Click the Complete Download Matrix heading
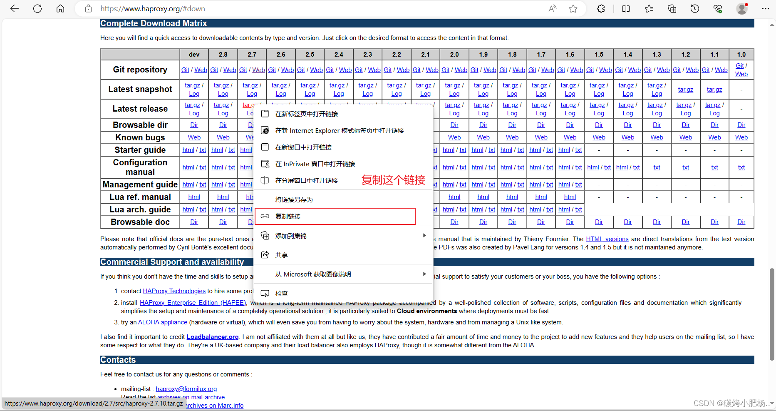The image size is (776, 411). 154,23
